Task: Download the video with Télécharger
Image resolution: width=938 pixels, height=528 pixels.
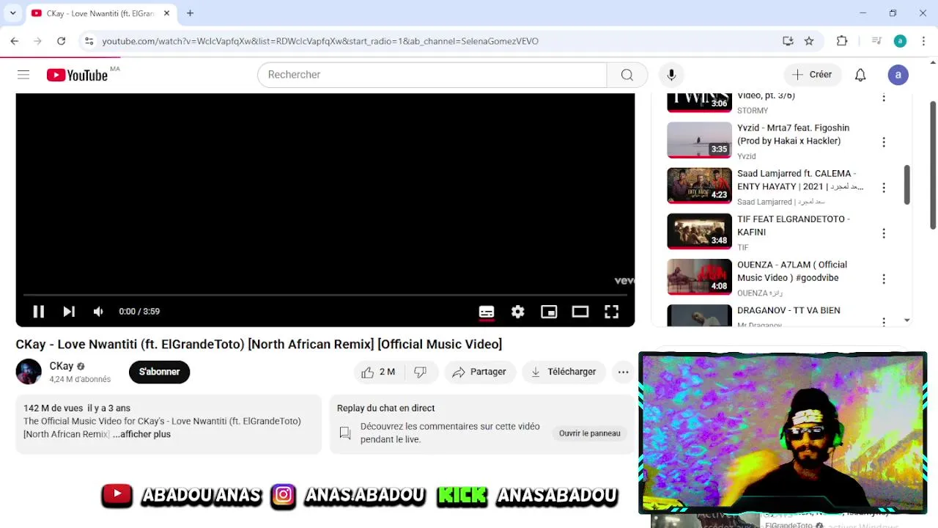Action: (x=564, y=372)
